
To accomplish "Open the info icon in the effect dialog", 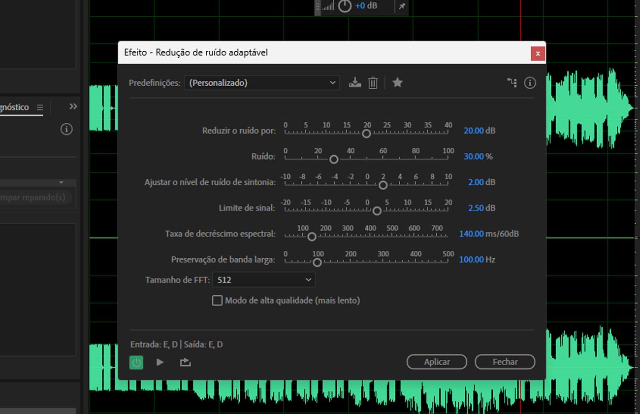I will click(530, 83).
